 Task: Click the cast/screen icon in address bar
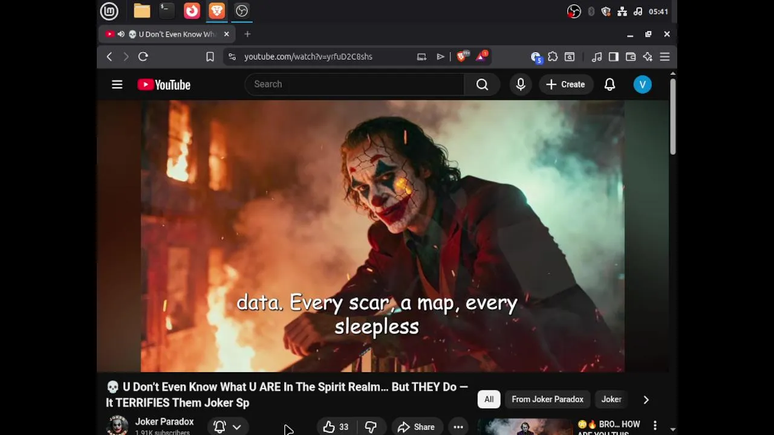point(421,57)
